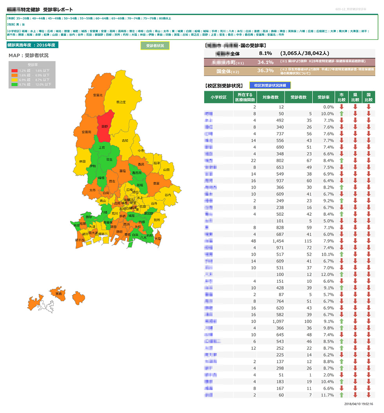Screen dimensions: 384x413
Task: Select the 安富北 district on the map
Action: click(98, 95)
